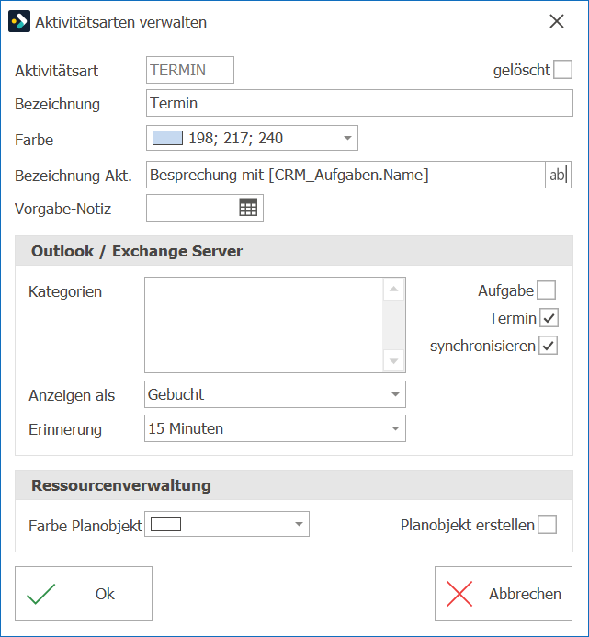Click the light blue Farbe color swatch
The height and width of the screenshot is (637, 589).
point(167,138)
